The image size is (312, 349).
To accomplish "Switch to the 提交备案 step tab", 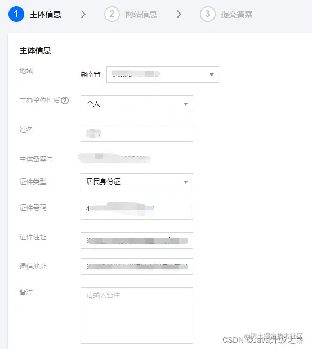I will (237, 14).
